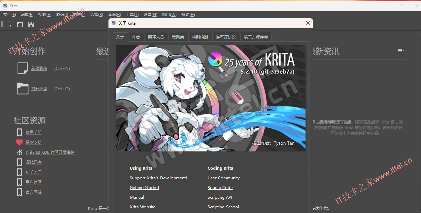Open the 选择(S) menu
This screenshot has width=421, height=213.
97,15
